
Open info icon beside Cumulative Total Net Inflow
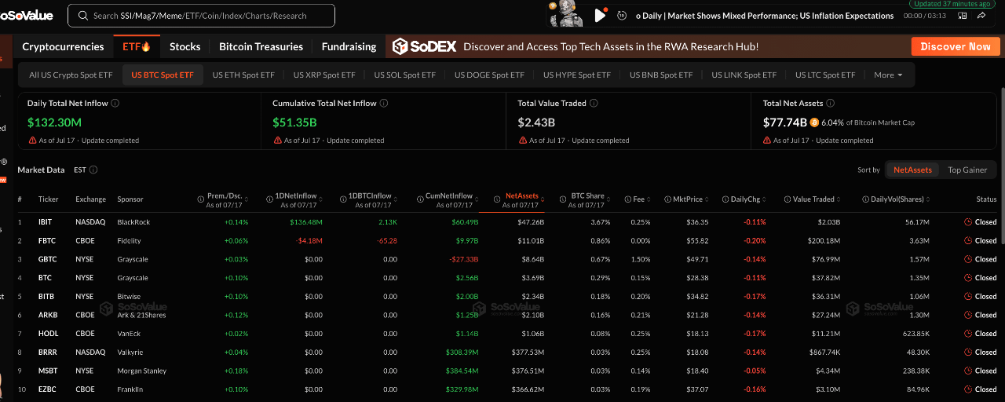click(x=384, y=103)
